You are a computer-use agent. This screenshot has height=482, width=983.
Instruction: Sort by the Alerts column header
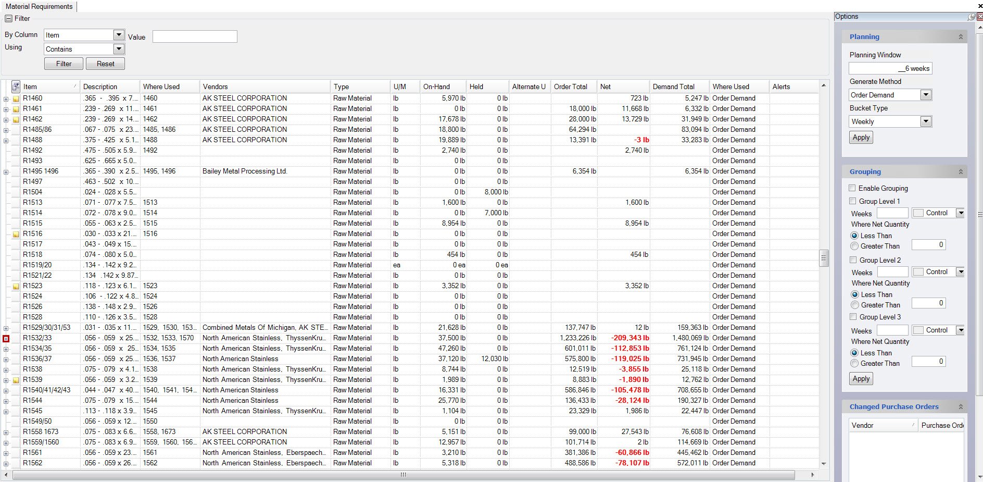pos(793,86)
